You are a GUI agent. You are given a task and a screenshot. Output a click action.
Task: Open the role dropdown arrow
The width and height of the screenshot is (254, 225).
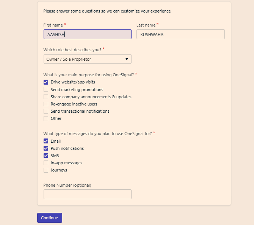pos(127,59)
